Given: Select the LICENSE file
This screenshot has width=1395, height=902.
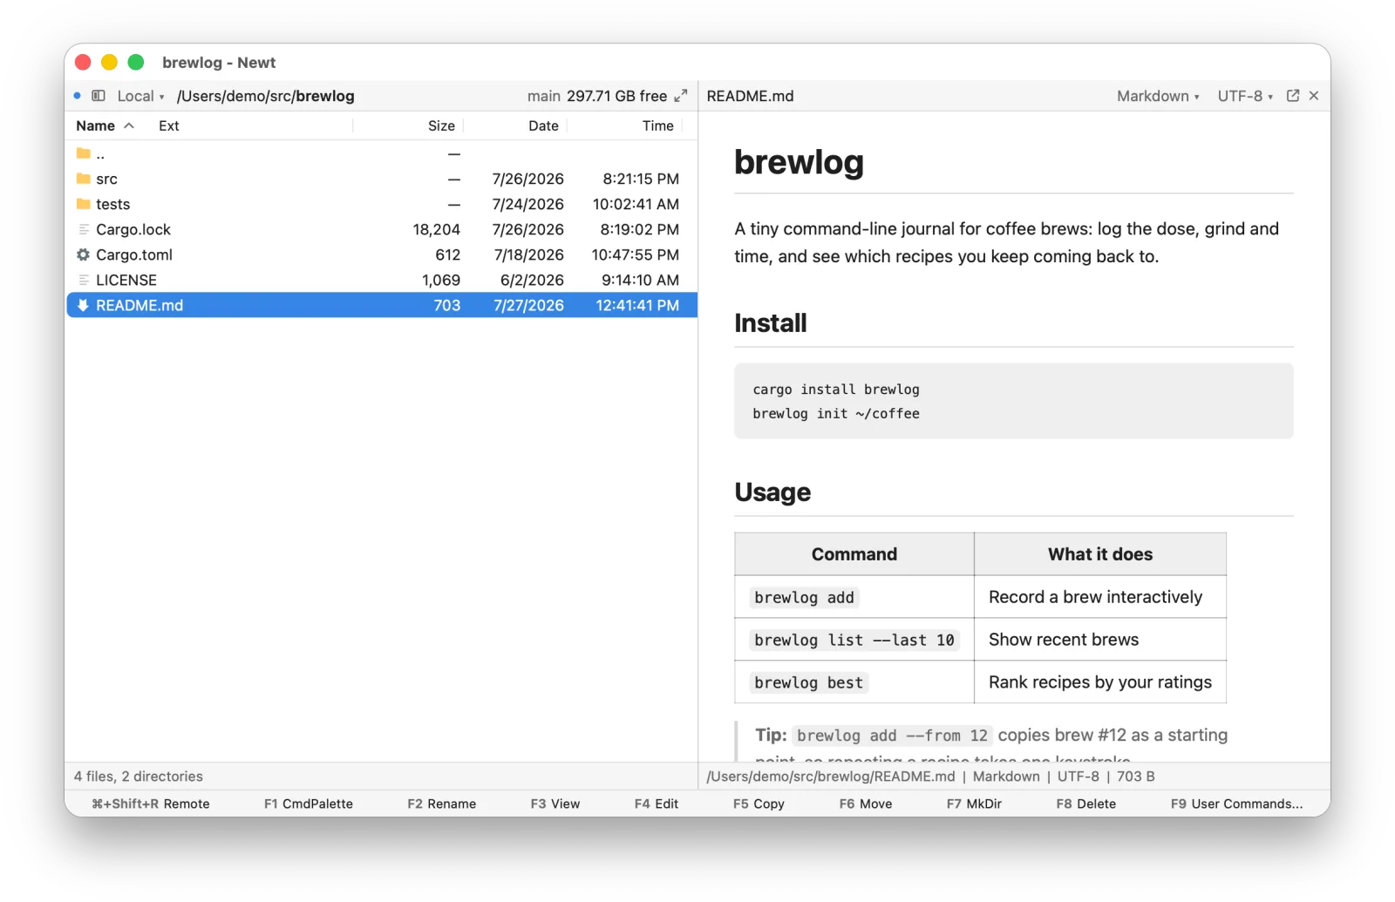Looking at the screenshot, I should (382, 280).
